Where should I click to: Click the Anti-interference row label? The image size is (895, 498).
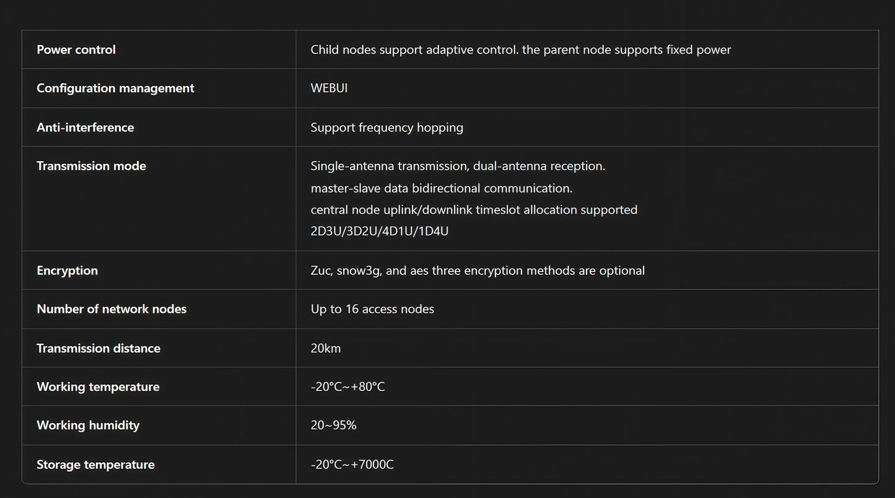pyautogui.click(x=85, y=127)
